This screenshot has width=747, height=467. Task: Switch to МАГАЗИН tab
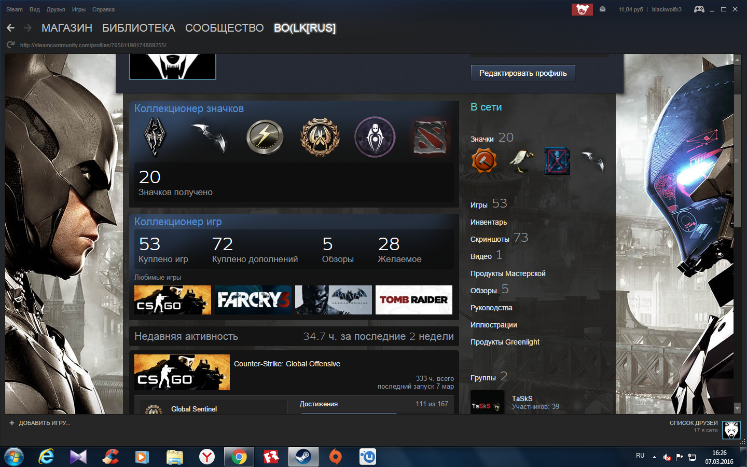(x=67, y=28)
